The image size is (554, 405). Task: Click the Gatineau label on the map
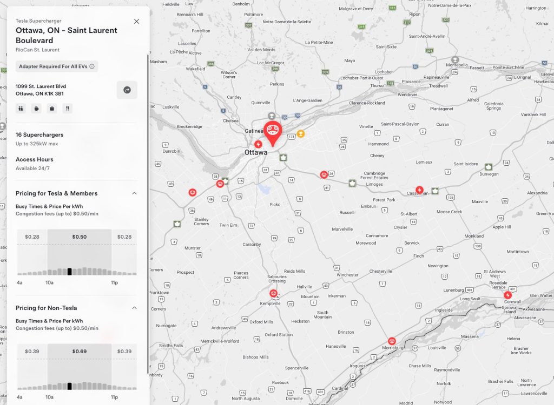(254, 131)
